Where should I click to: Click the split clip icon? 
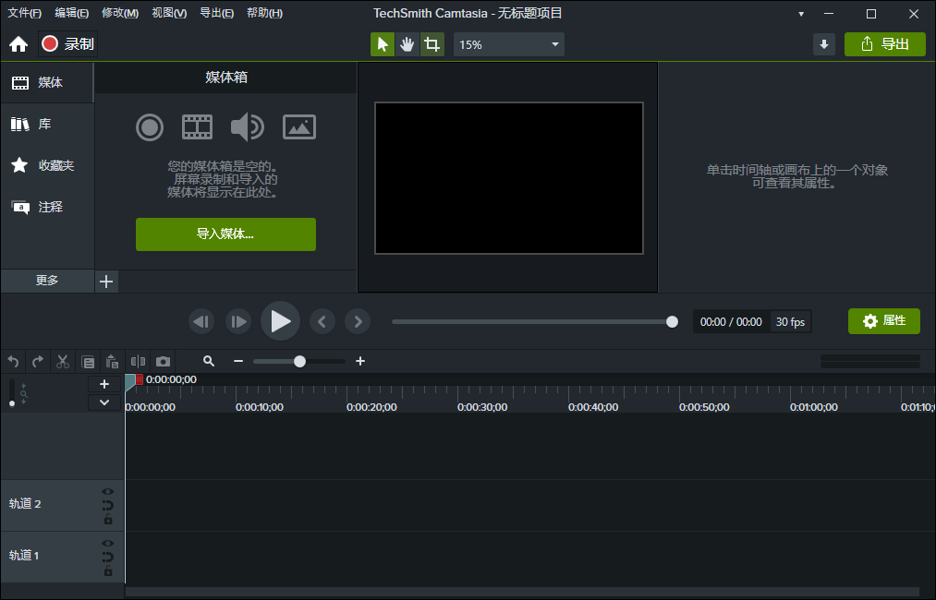pyautogui.click(x=138, y=362)
